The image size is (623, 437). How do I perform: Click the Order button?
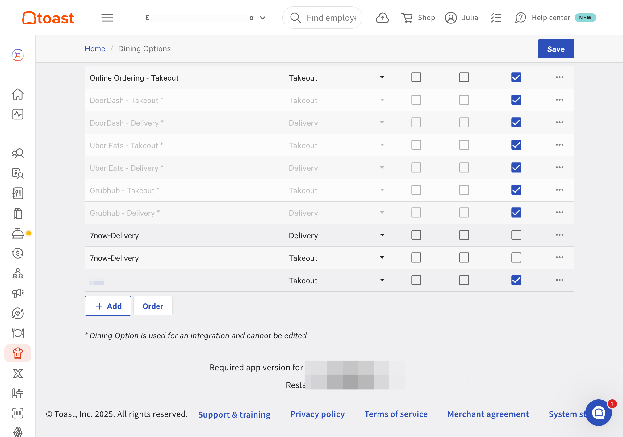(153, 306)
